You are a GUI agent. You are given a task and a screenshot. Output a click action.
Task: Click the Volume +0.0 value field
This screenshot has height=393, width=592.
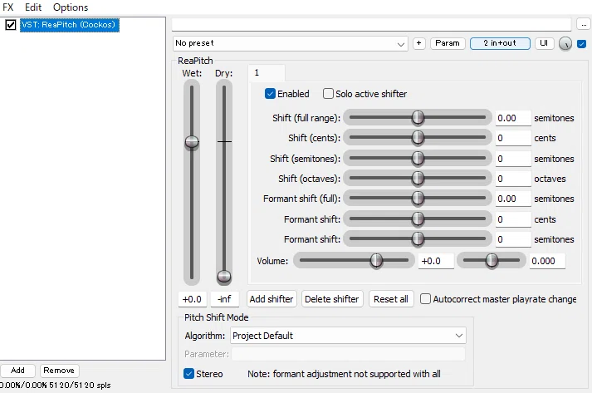[x=436, y=261]
